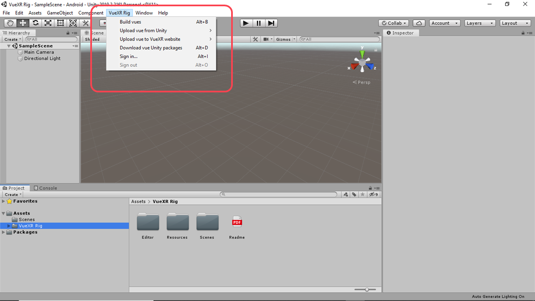Viewport: 535px width, 301px height.
Task: Open the cloud Services button
Action: (419, 23)
